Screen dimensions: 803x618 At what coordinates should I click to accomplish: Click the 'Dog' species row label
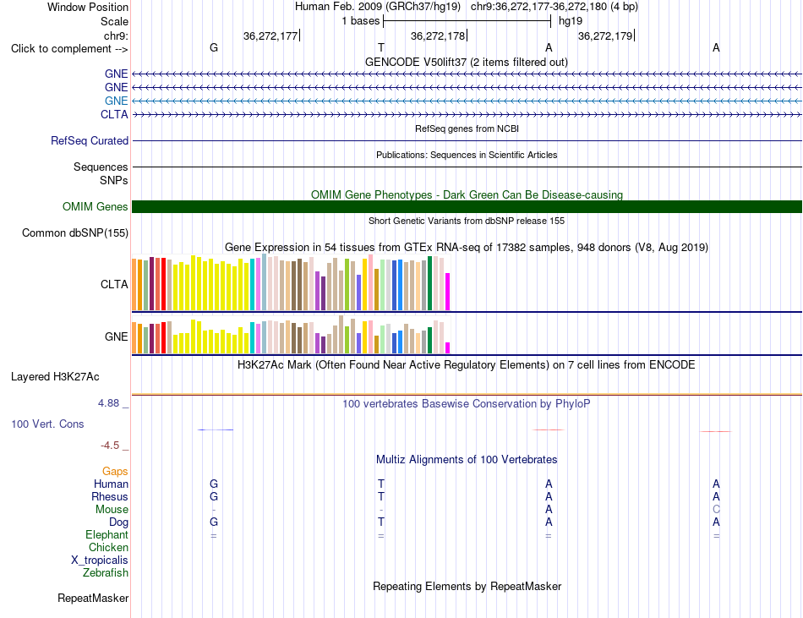118,522
